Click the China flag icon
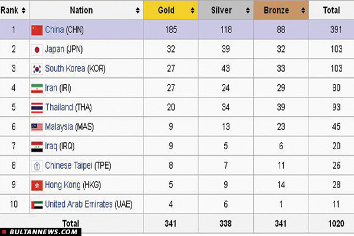The height and width of the screenshot is (236, 354). [37, 30]
